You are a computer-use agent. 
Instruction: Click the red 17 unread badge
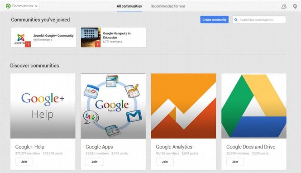point(28,44)
